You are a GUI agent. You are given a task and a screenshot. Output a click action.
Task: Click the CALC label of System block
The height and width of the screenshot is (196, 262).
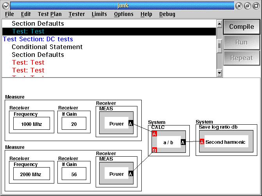[x=158, y=127]
